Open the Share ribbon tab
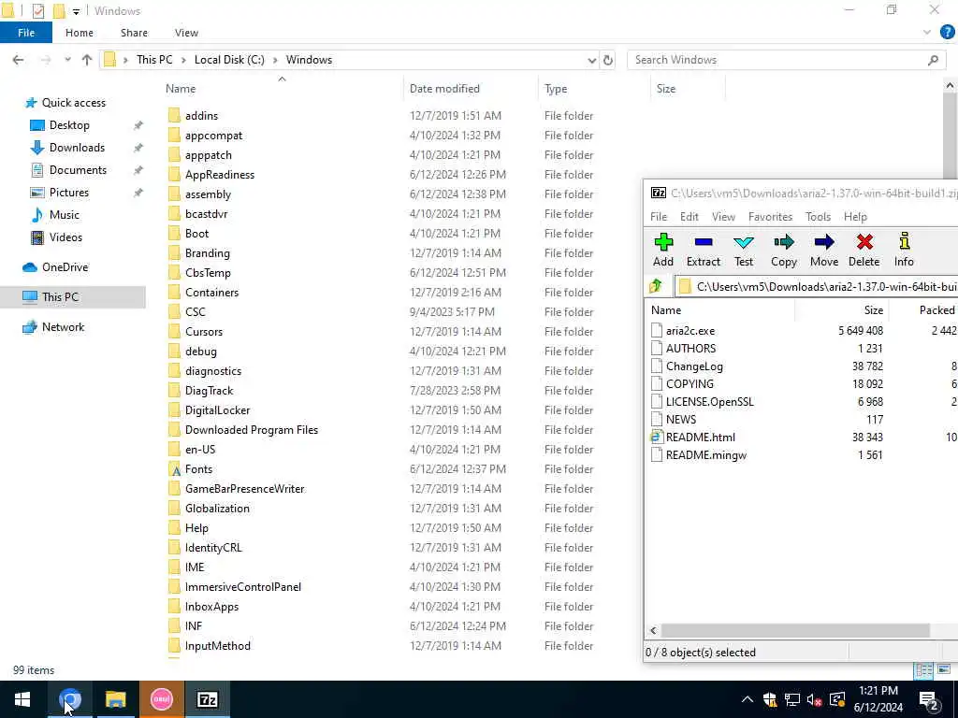 [134, 33]
